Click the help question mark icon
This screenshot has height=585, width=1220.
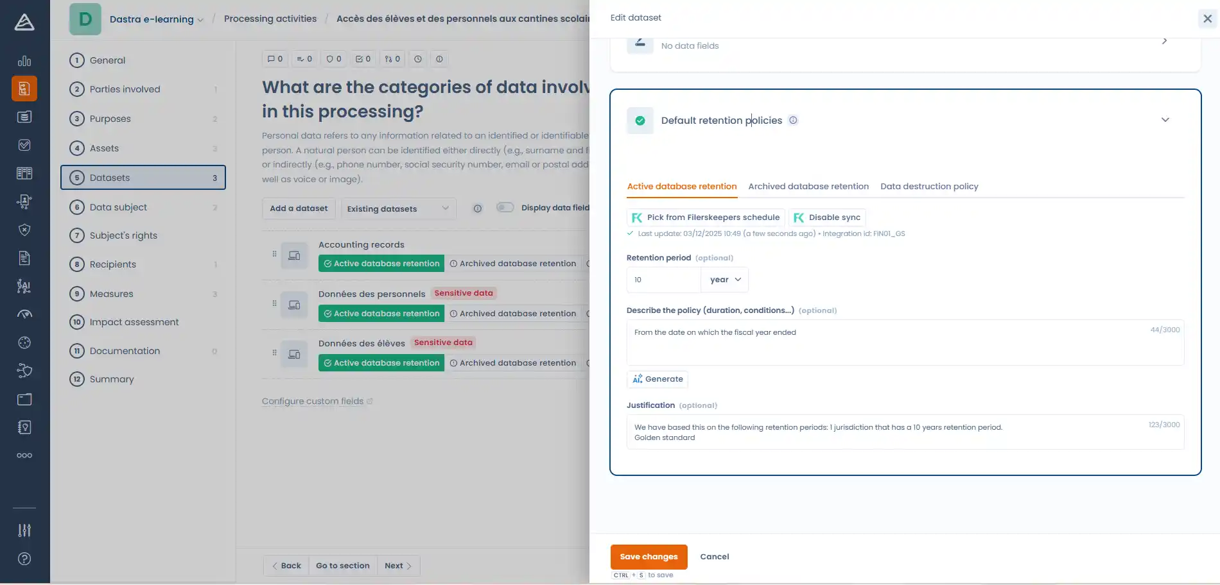tap(24, 559)
